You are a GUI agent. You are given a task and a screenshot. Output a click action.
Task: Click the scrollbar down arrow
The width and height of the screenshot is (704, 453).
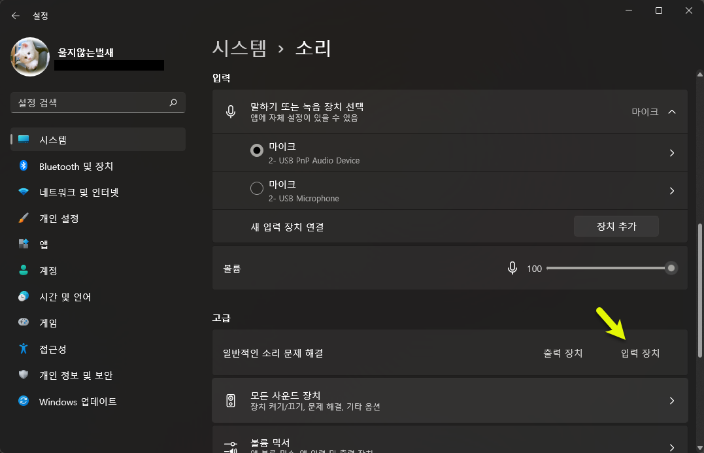pyautogui.click(x=699, y=448)
